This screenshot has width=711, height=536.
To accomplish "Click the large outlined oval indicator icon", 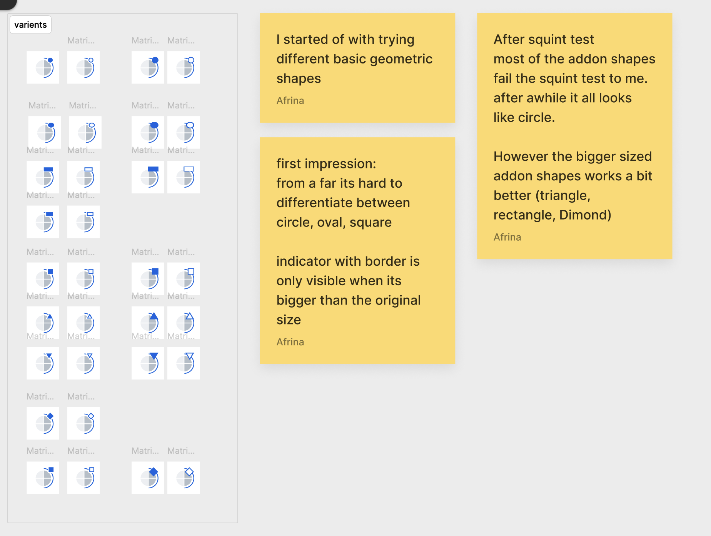I will pos(184,132).
